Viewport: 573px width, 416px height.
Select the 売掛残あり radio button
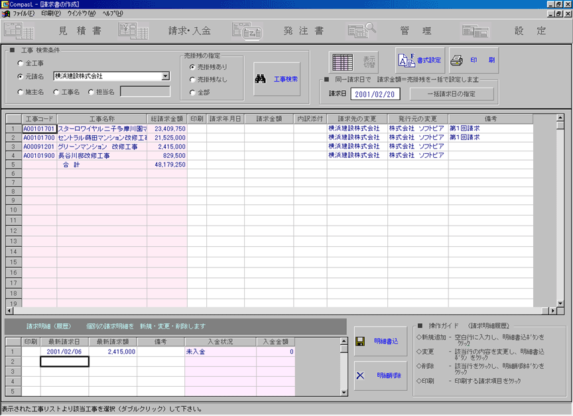tap(192, 67)
